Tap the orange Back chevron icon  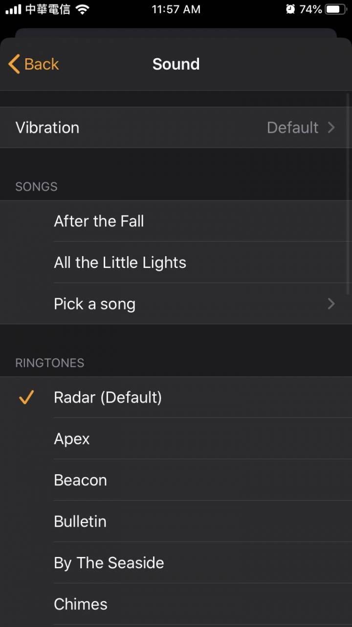click(14, 64)
